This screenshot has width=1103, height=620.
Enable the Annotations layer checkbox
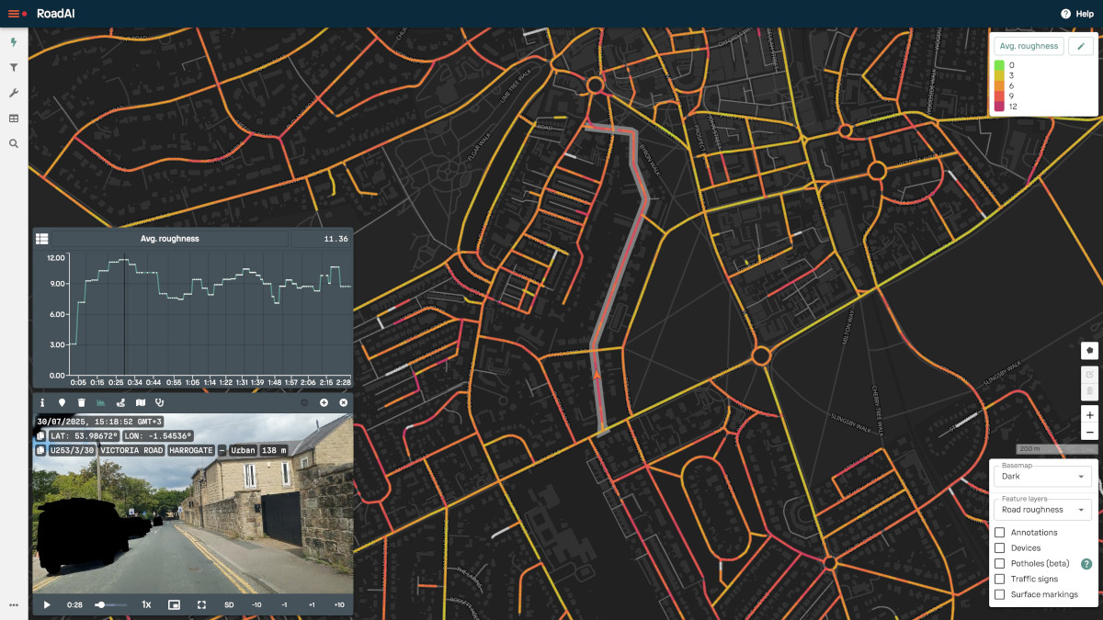click(1000, 533)
